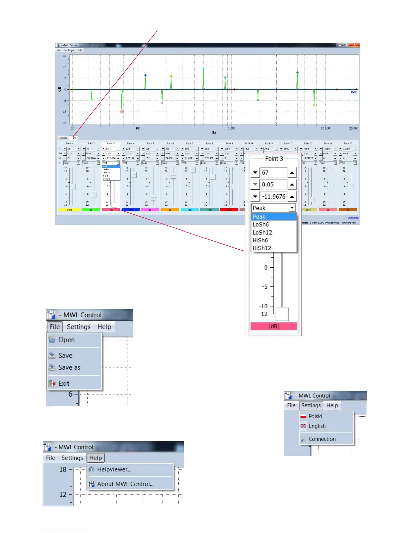Image resolution: width=411 pixels, height=533 pixels.
Task: Switch to the Control tab
Action: click(x=63, y=138)
